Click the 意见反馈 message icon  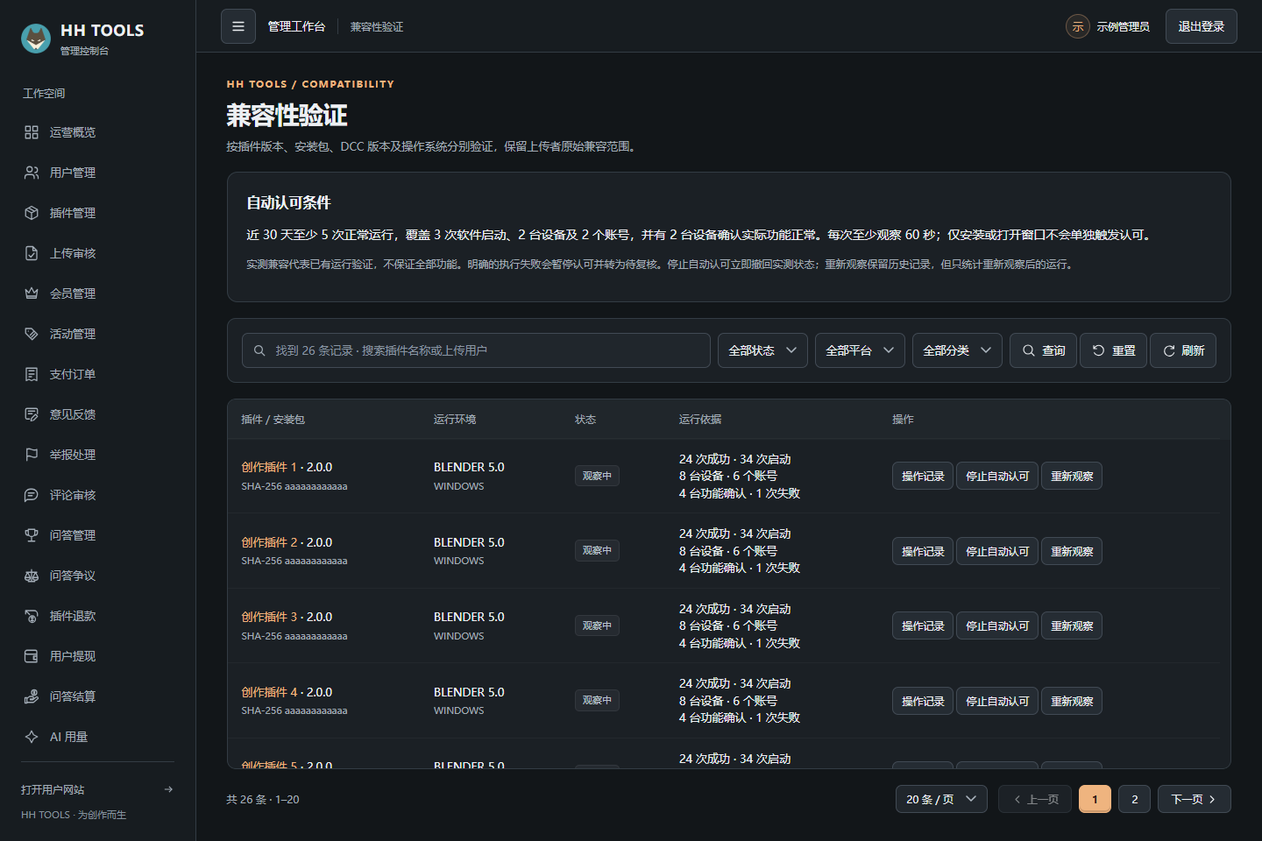32,414
